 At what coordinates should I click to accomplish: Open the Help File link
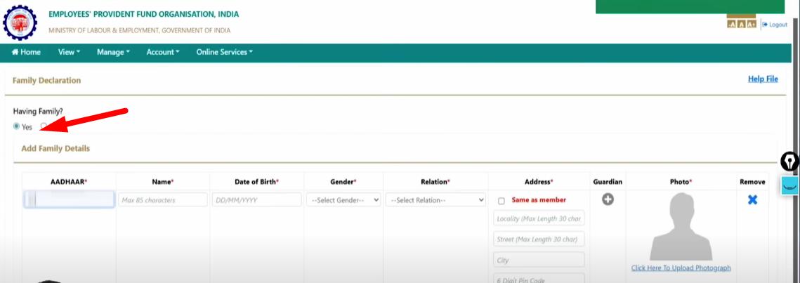tap(763, 79)
